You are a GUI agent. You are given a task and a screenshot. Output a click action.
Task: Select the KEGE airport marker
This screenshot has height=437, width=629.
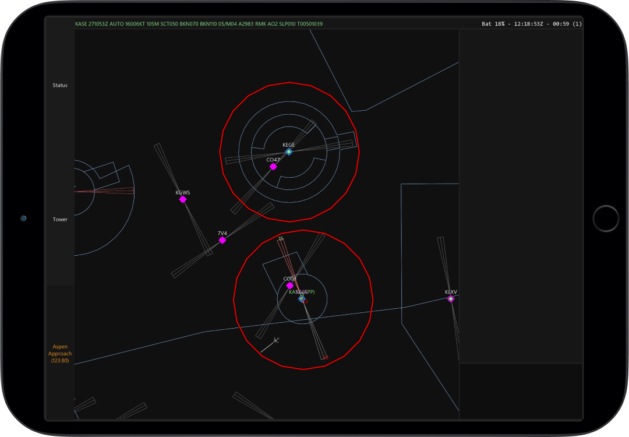pos(289,151)
